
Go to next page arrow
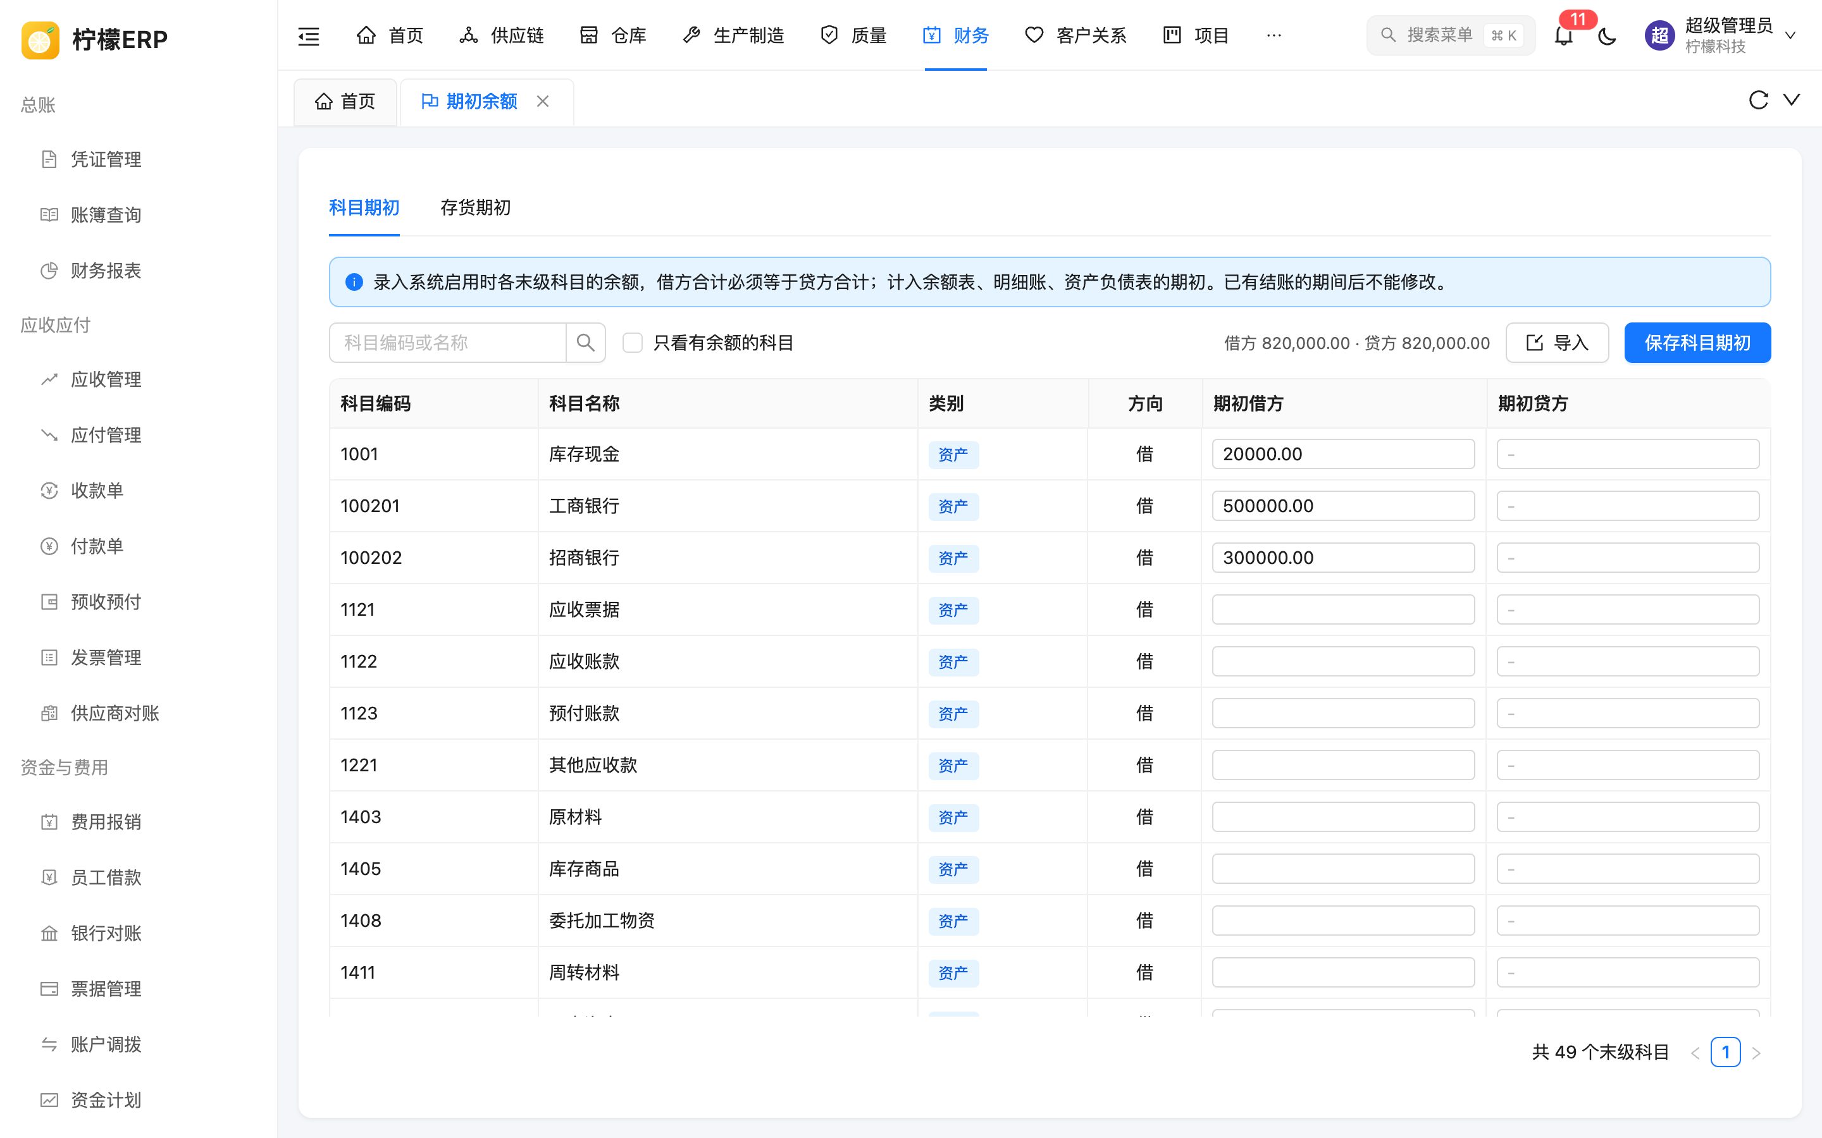1756,1053
